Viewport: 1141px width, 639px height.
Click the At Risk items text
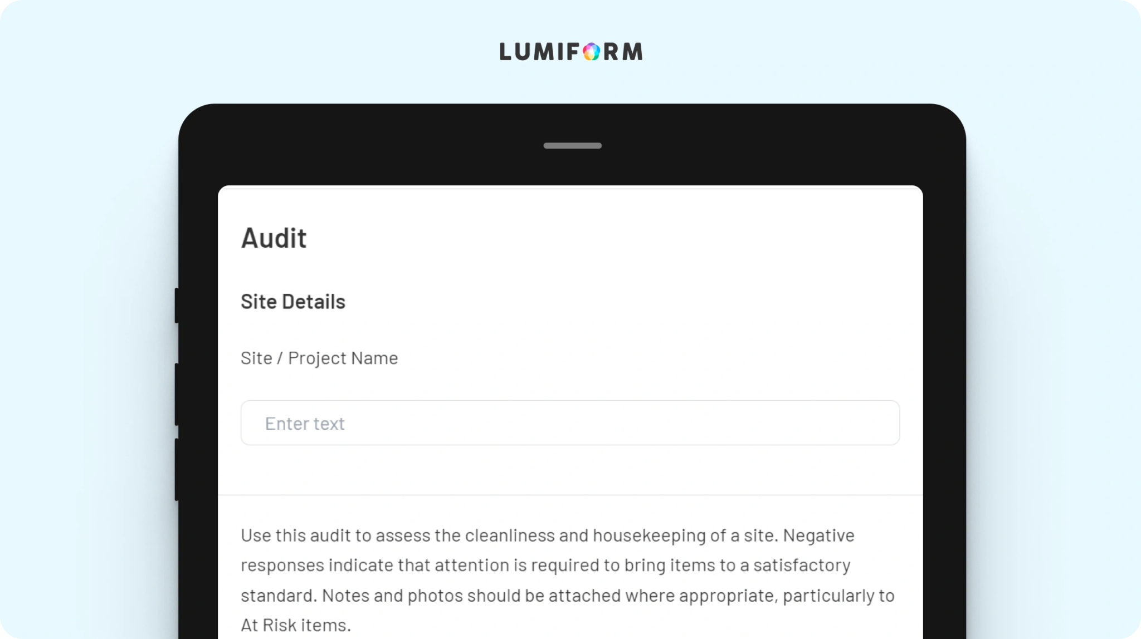click(x=296, y=625)
